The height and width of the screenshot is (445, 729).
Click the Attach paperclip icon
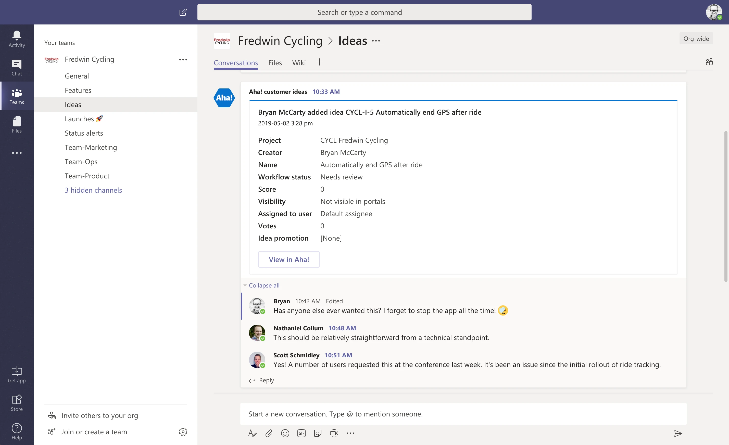coord(269,433)
